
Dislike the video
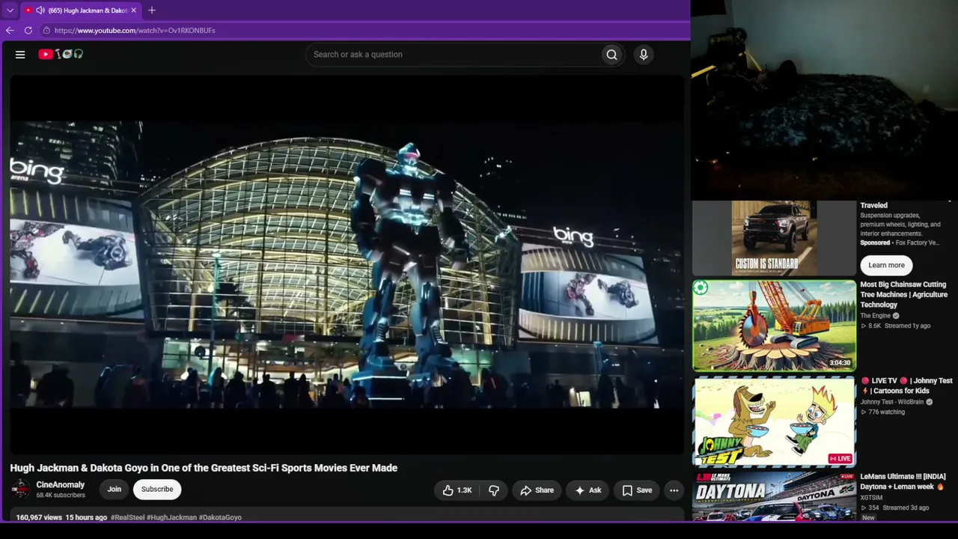coord(494,490)
